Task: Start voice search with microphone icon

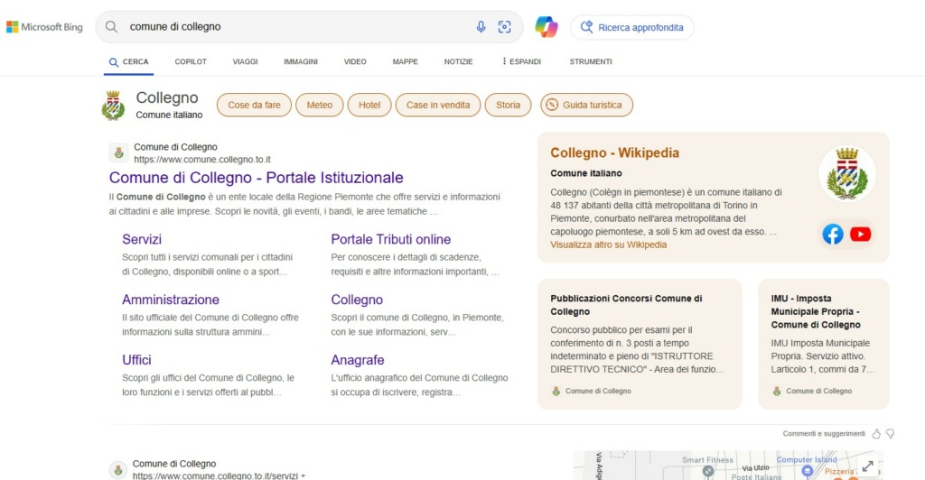Action: click(481, 26)
